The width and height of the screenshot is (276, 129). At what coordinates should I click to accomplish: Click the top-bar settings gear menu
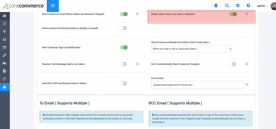(x=238, y=6)
